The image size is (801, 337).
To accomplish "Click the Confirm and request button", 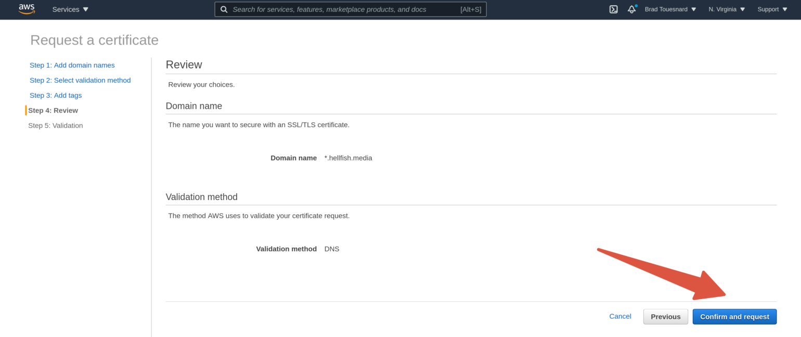I will click(734, 316).
